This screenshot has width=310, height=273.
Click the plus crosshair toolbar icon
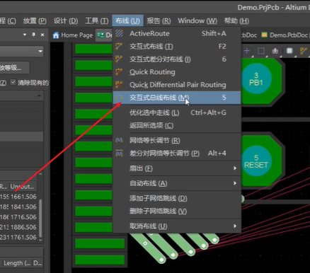pyautogui.click(x=247, y=51)
